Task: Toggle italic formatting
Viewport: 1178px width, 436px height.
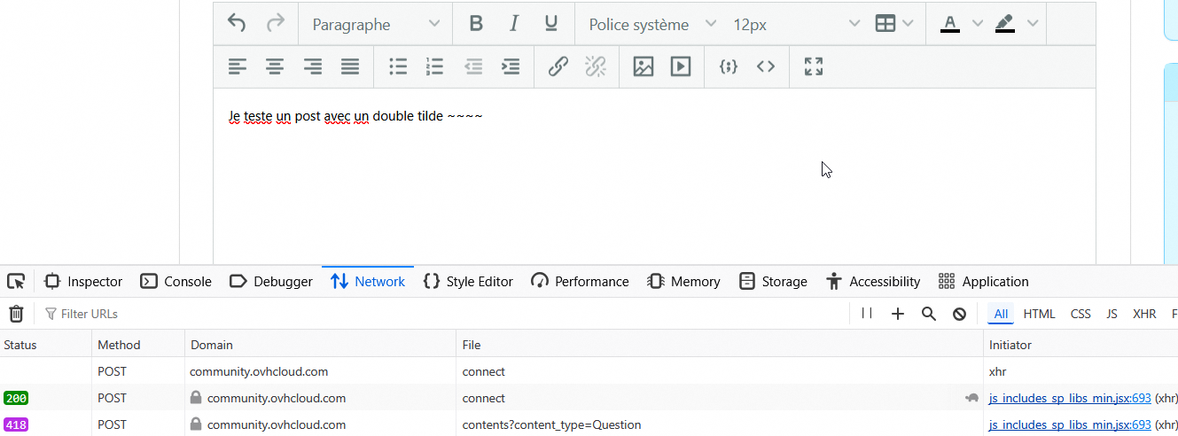Action: pos(513,24)
